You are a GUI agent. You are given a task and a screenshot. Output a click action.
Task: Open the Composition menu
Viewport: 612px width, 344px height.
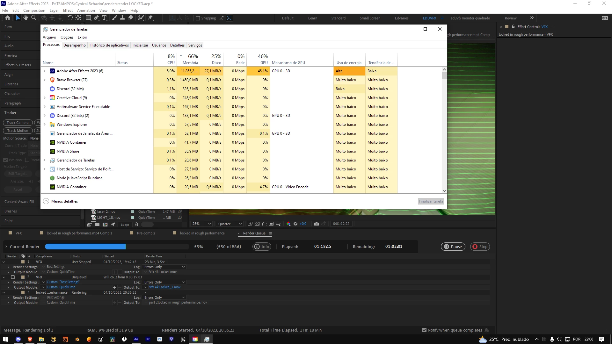[34, 10]
